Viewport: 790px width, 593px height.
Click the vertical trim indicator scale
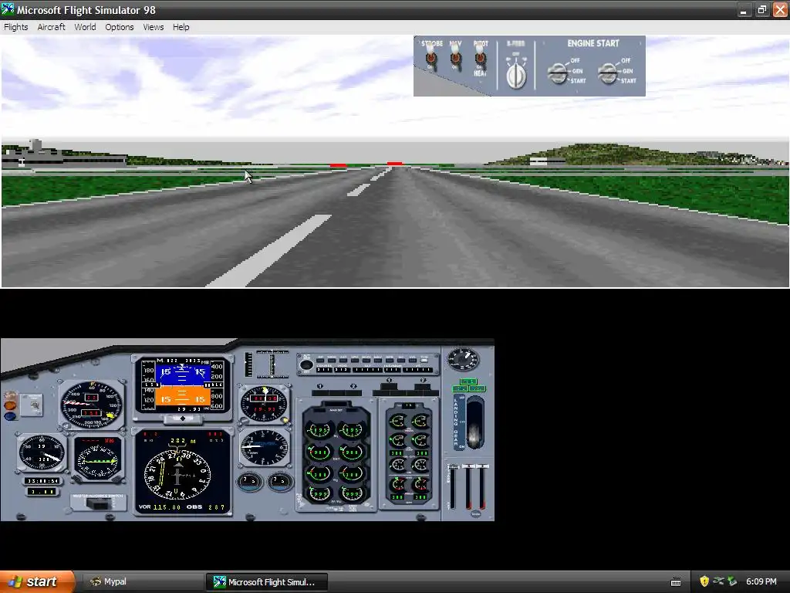pos(248,364)
